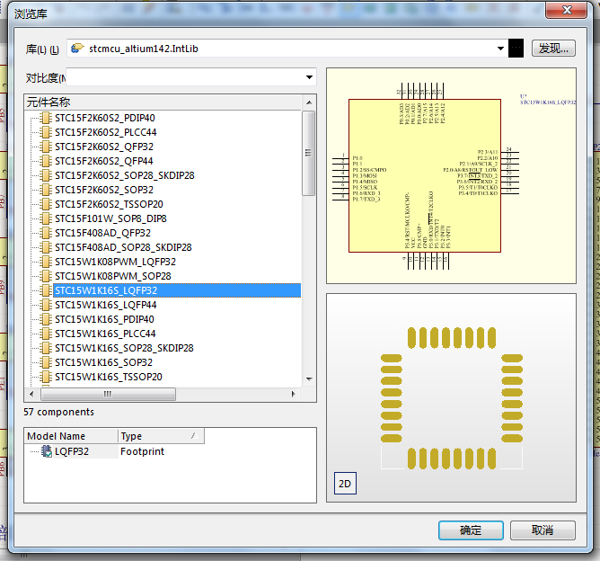The width and height of the screenshot is (600, 561).
Task: Click the 发现... find button
Action: (553, 49)
